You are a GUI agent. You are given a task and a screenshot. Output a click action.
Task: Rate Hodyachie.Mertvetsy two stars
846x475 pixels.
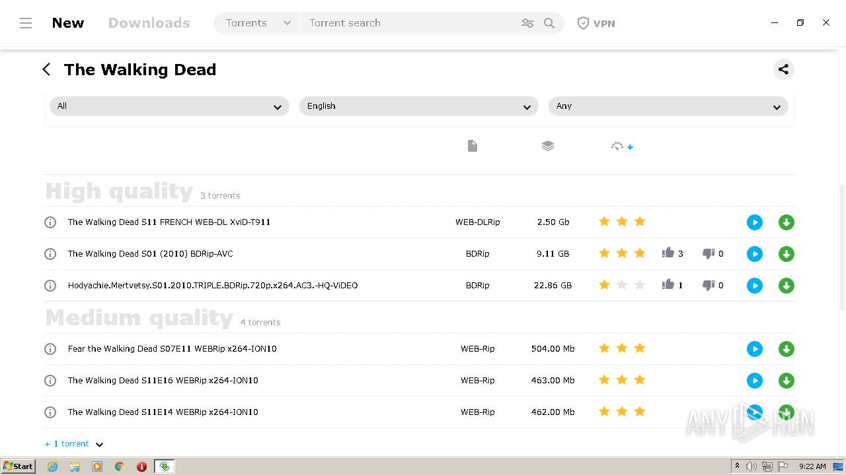point(622,285)
